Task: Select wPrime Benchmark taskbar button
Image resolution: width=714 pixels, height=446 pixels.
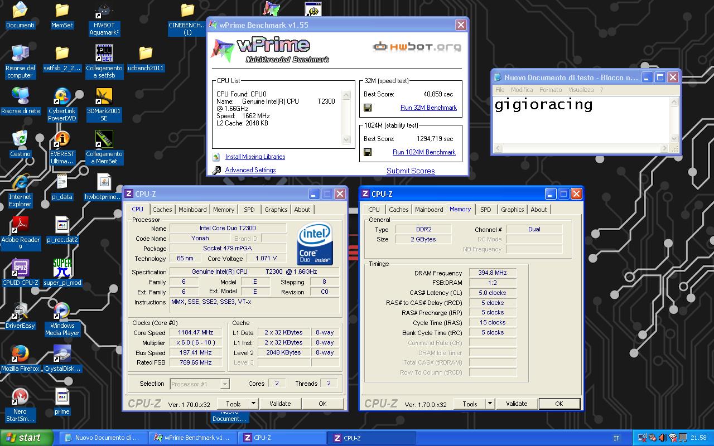Action: coord(191,438)
